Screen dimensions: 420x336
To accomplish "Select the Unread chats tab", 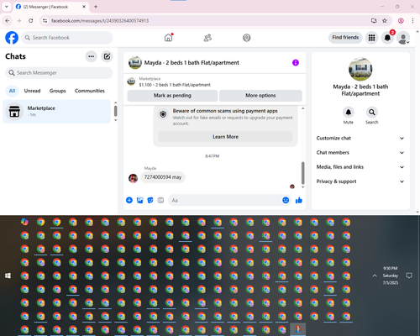I will click(32, 91).
